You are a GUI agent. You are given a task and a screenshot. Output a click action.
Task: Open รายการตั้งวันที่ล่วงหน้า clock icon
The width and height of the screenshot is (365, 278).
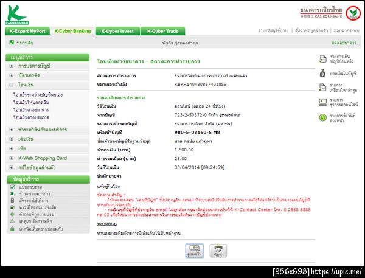322,117
